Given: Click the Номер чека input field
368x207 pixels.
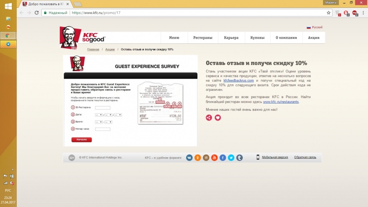Looking at the screenshot, I should point(103,129).
